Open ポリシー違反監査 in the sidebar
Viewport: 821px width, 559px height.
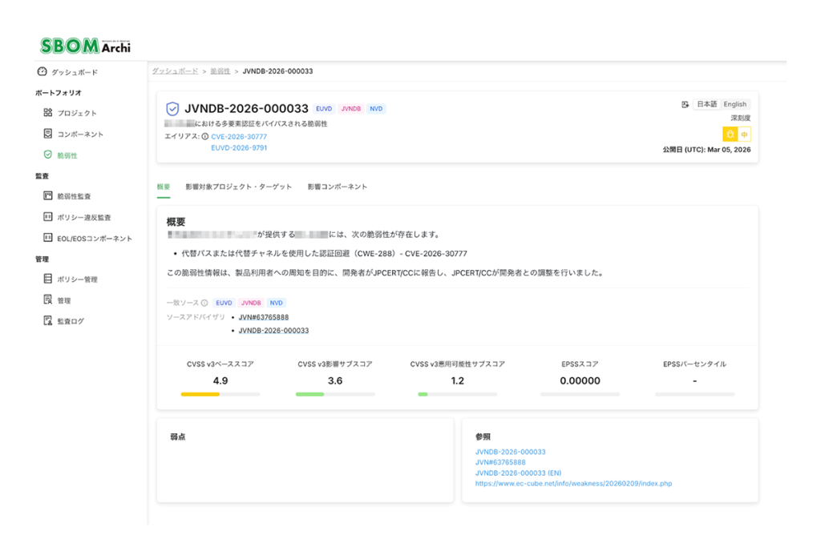click(x=83, y=218)
